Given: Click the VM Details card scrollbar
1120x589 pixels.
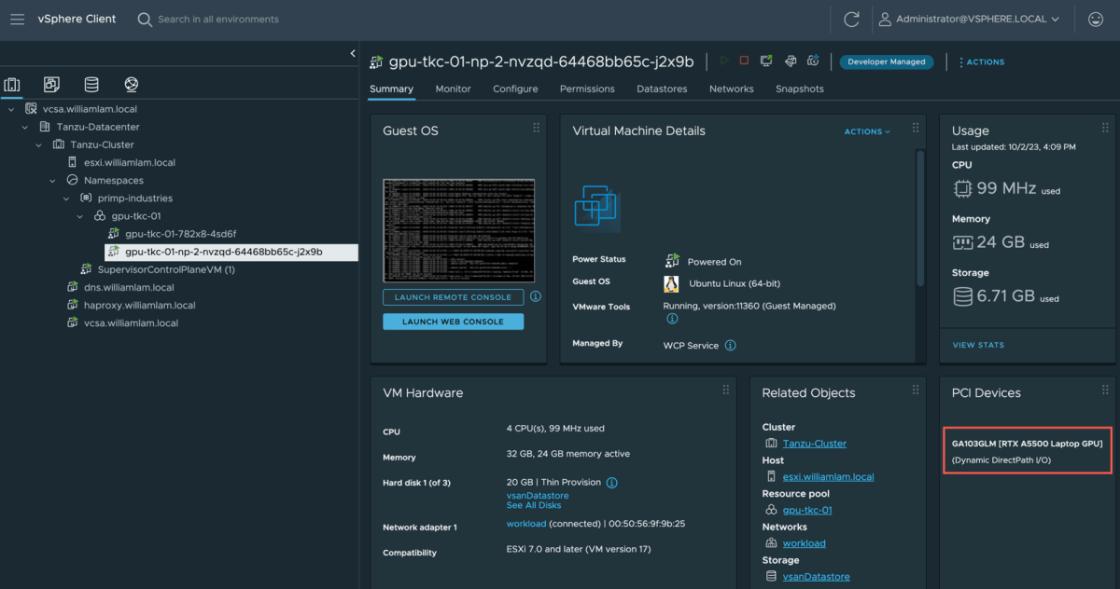Looking at the screenshot, I should [x=919, y=218].
